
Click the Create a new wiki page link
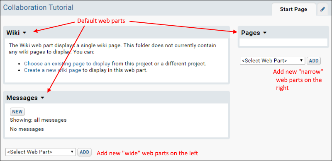[53, 70]
